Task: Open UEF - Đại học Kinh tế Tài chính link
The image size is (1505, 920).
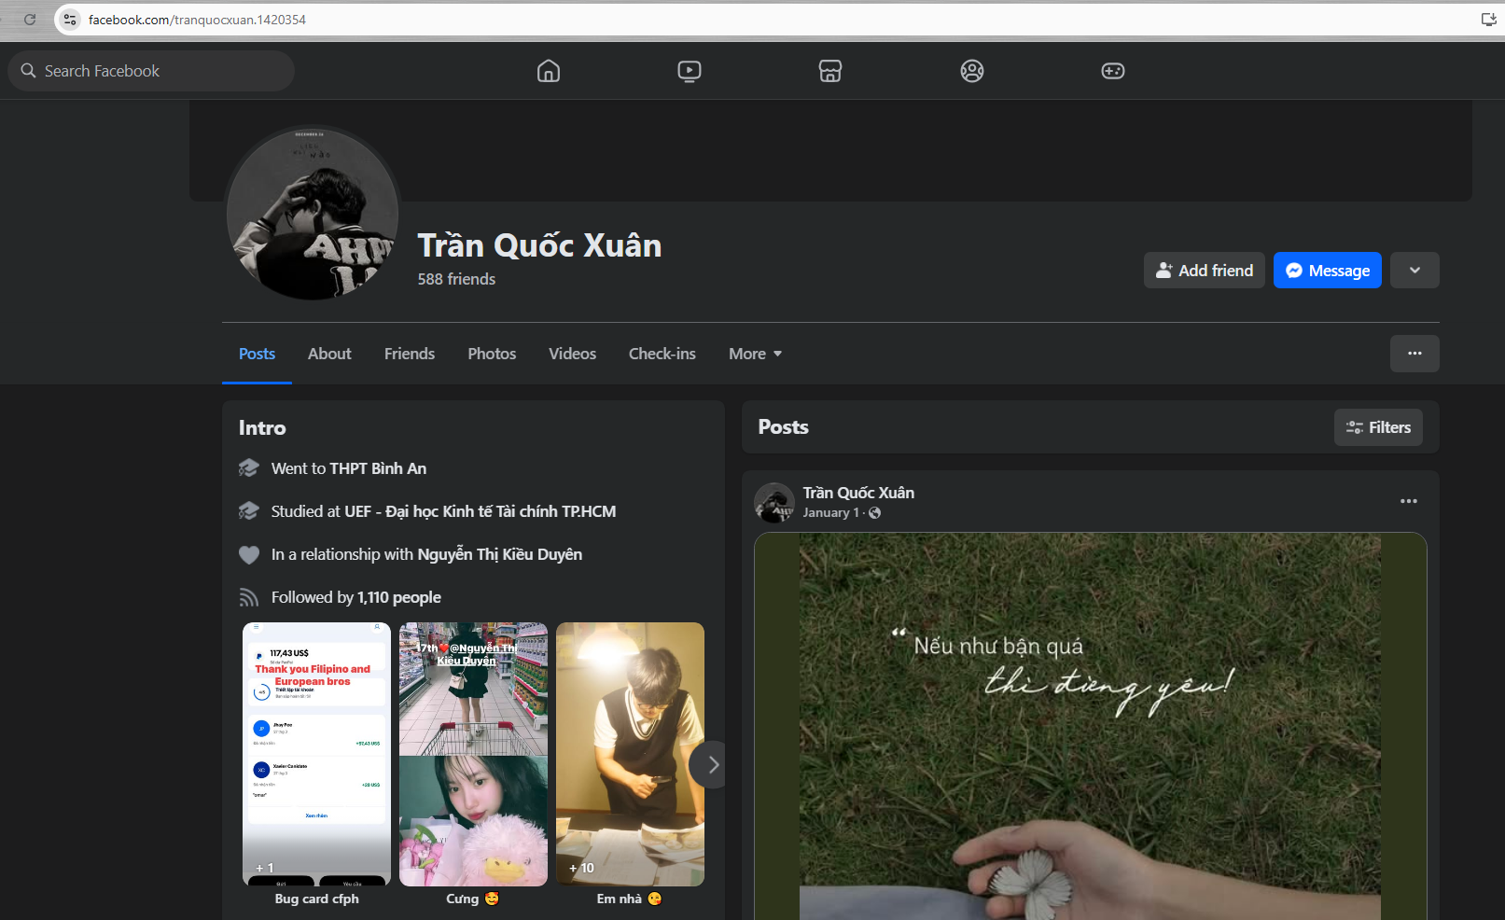Action: [480, 511]
